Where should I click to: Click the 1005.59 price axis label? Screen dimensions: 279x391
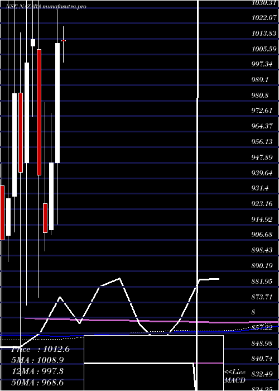[x=264, y=49]
